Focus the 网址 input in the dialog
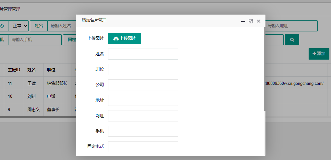 point(143,116)
